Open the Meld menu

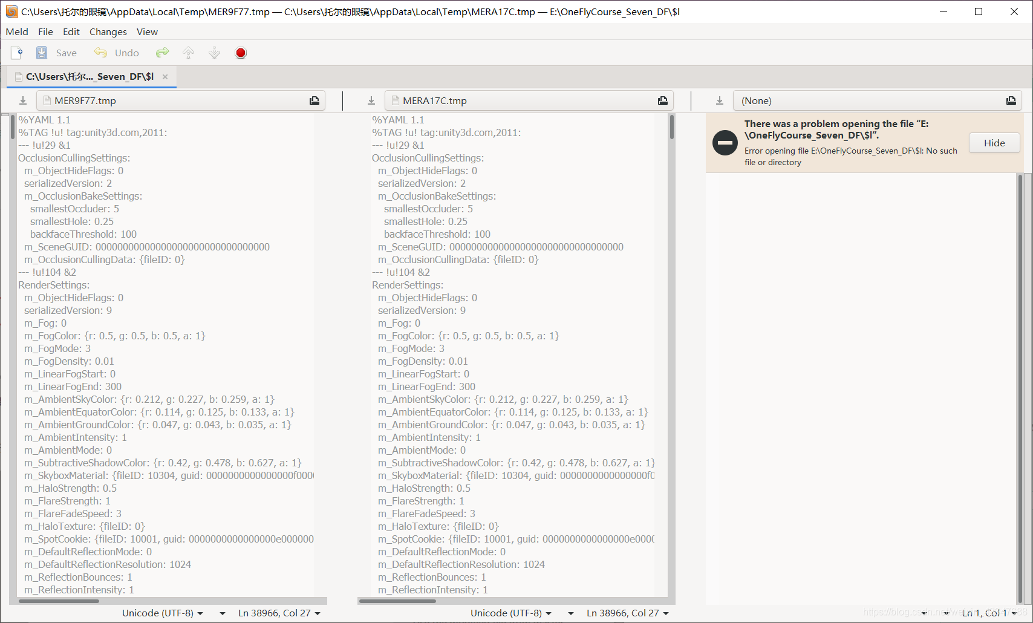[17, 32]
